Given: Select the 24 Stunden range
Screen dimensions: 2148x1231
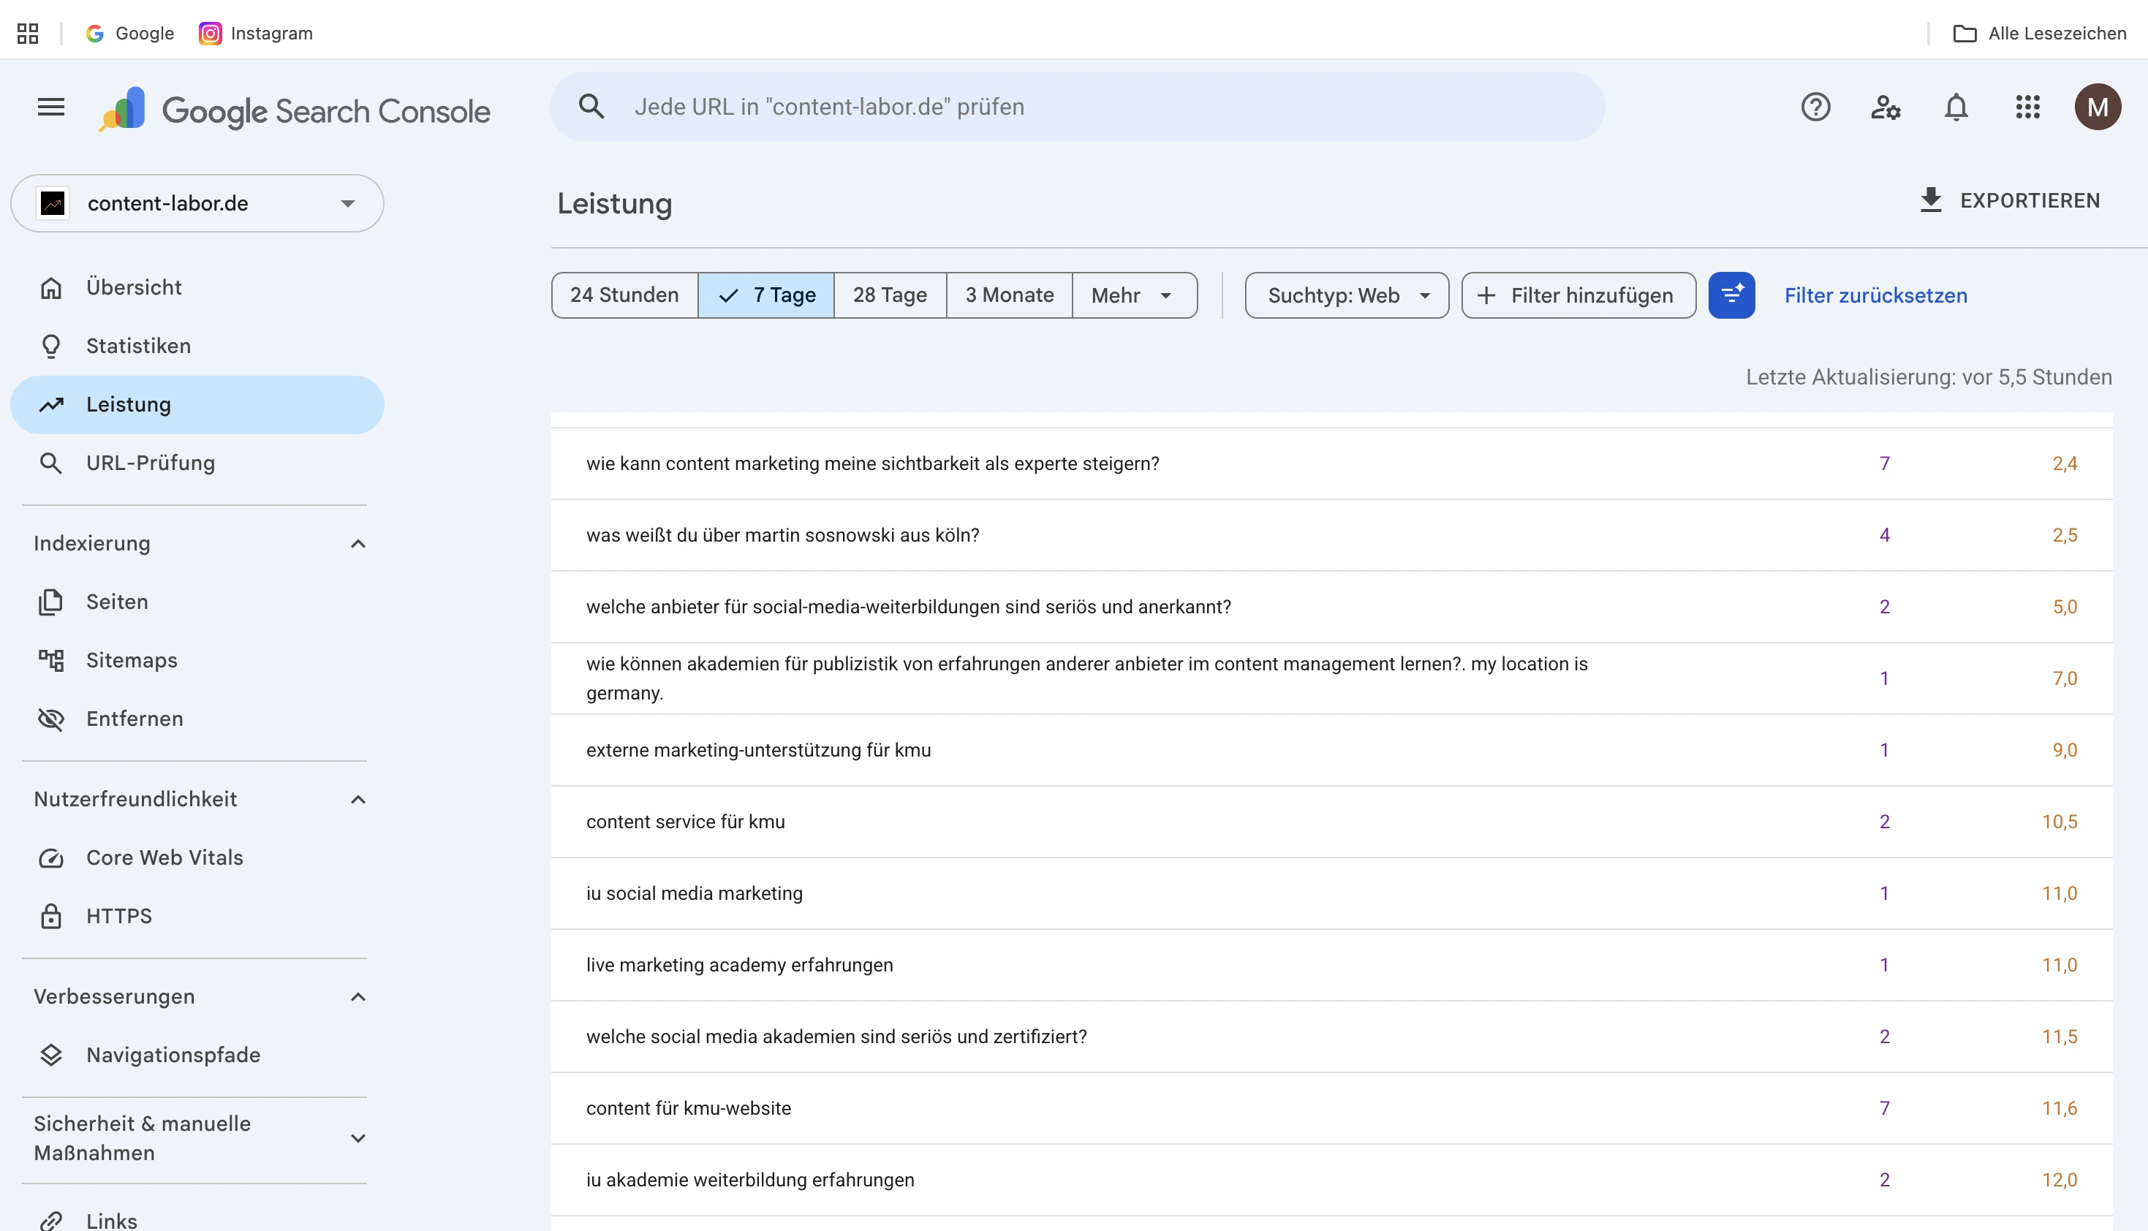Looking at the screenshot, I should coord(624,295).
